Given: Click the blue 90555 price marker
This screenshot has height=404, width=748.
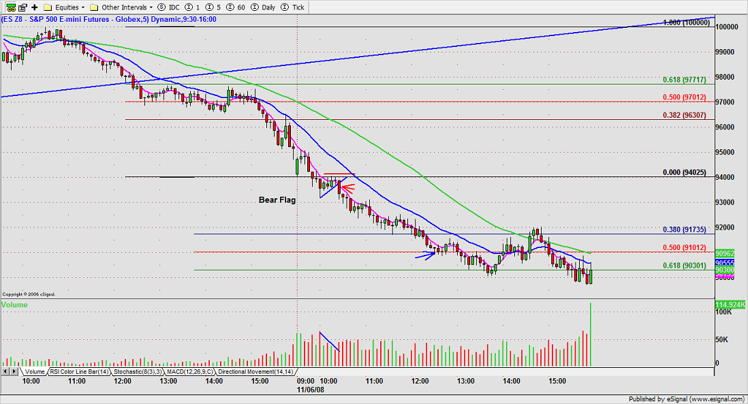Looking at the screenshot, I should point(725,263).
